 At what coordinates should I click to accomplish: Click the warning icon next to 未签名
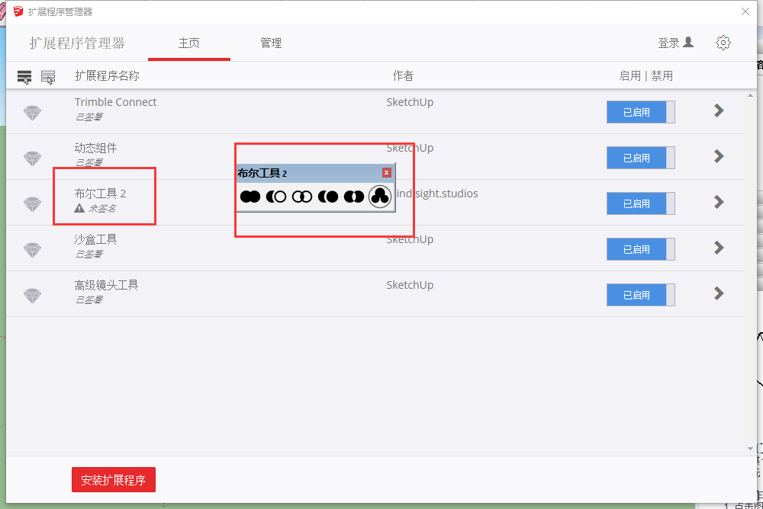79,208
